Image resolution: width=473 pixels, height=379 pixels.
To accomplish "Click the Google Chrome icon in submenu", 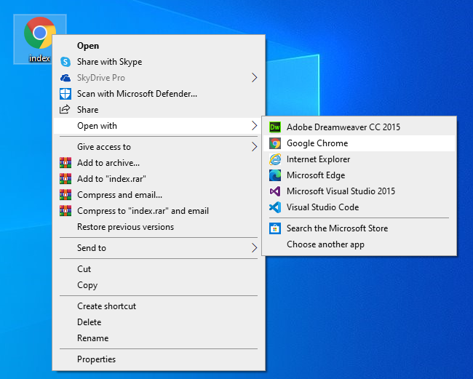I will click(275, 143).
